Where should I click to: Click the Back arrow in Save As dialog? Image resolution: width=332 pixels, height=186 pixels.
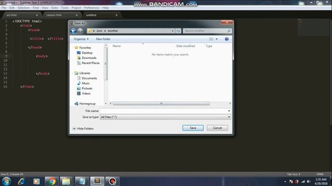pyautogui.click(x=73, y=31)
